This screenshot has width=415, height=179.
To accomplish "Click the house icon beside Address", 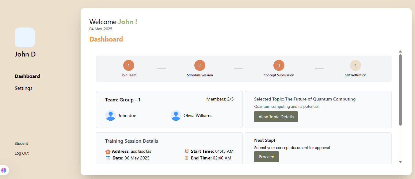I will click(x=108, y=152).
